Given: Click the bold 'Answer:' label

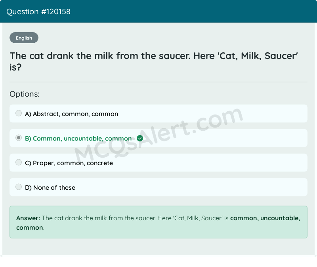Looking at the screenshot, I should [25, 218].
